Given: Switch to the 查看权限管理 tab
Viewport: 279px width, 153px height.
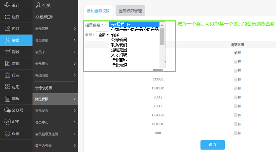Looking at the screenshot, I should coord(130,11).
